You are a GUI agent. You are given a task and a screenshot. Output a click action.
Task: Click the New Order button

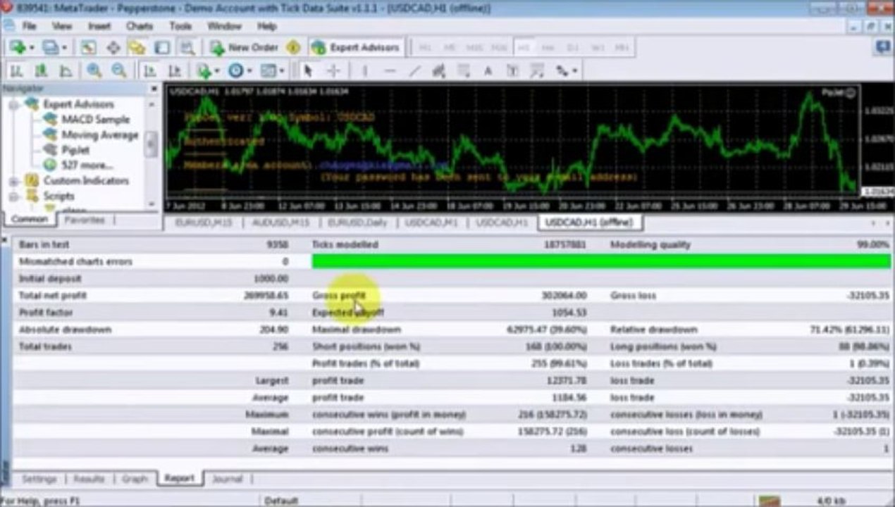[245, 47]
